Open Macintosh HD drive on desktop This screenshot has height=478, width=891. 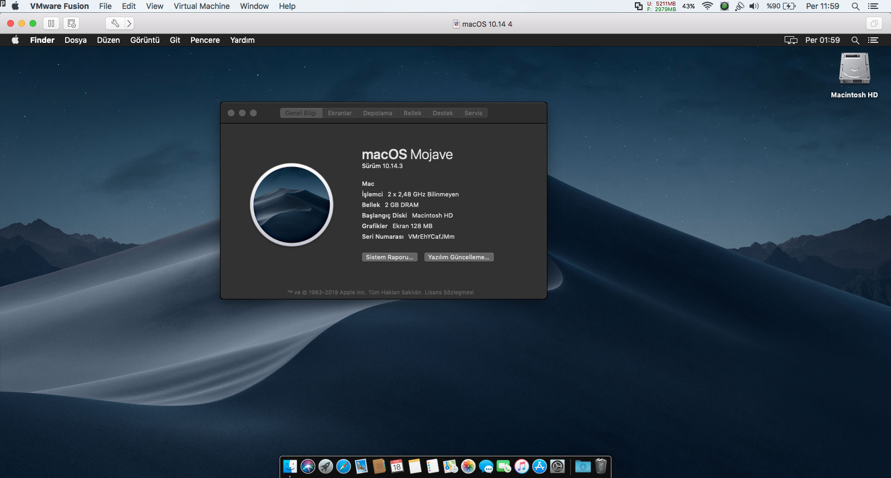tap(854, 70)
